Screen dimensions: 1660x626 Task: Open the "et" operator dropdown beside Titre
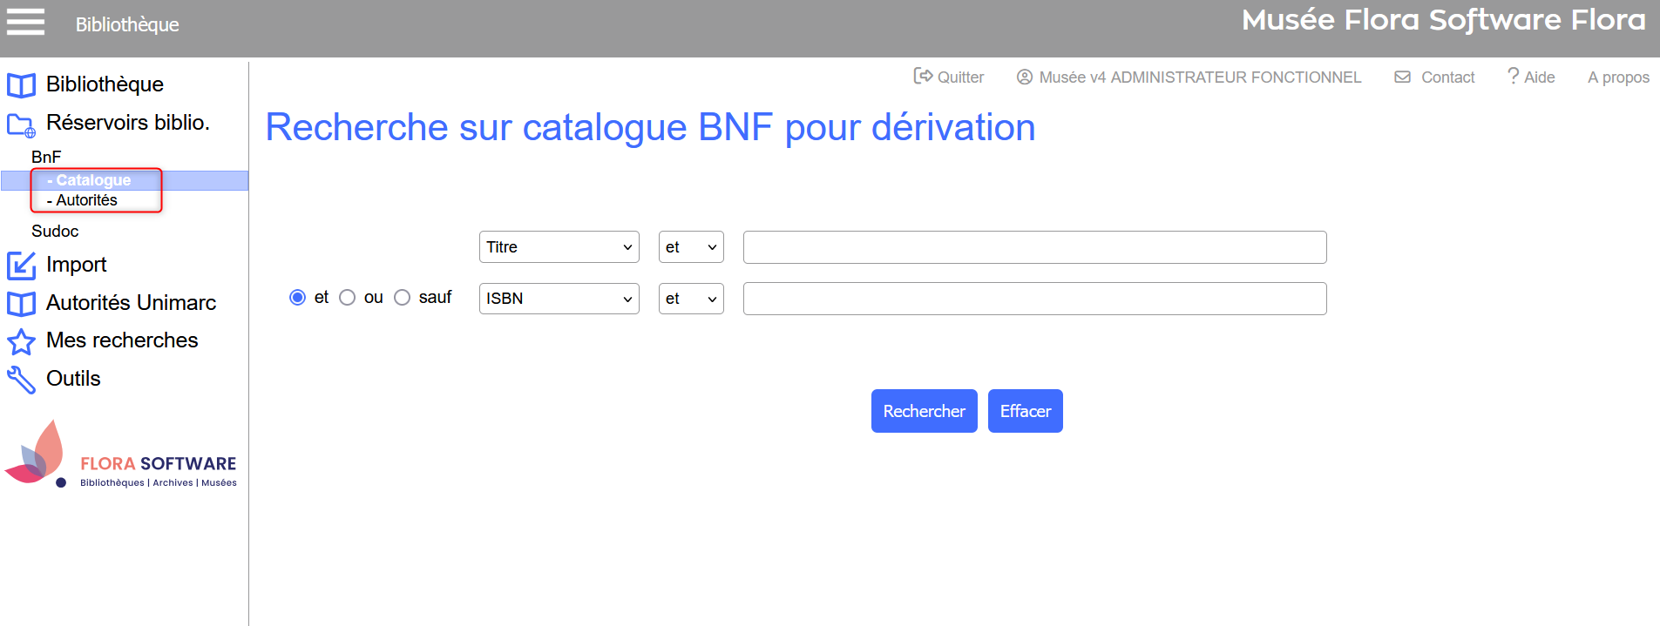tap(690, 247)
